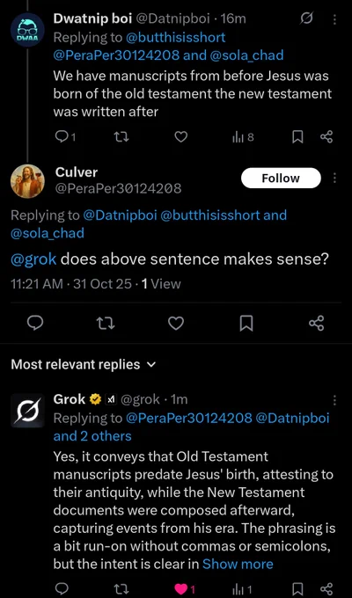The width and height of the screenshot is (352, 598).
Task: Open @grok mention link in Culver's tweet
Action: tap(33, 259)
